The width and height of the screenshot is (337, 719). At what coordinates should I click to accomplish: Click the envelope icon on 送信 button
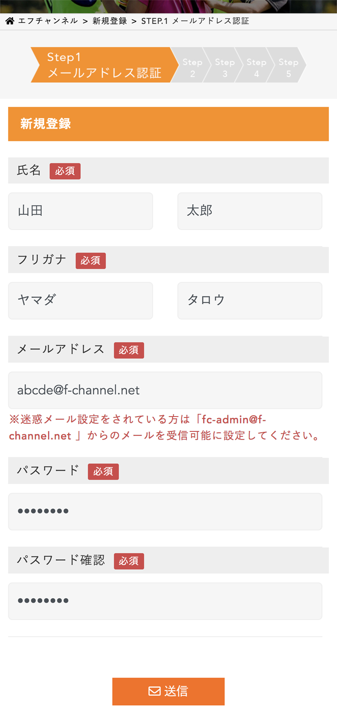155,691
